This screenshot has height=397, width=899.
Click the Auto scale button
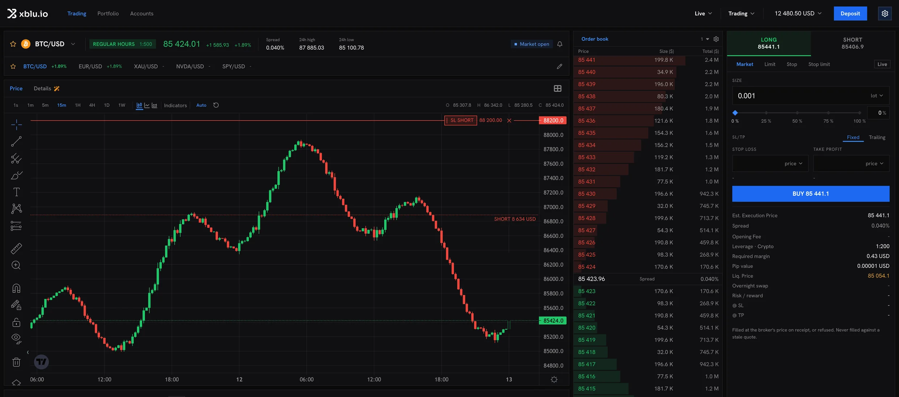[x=201, y=105]
